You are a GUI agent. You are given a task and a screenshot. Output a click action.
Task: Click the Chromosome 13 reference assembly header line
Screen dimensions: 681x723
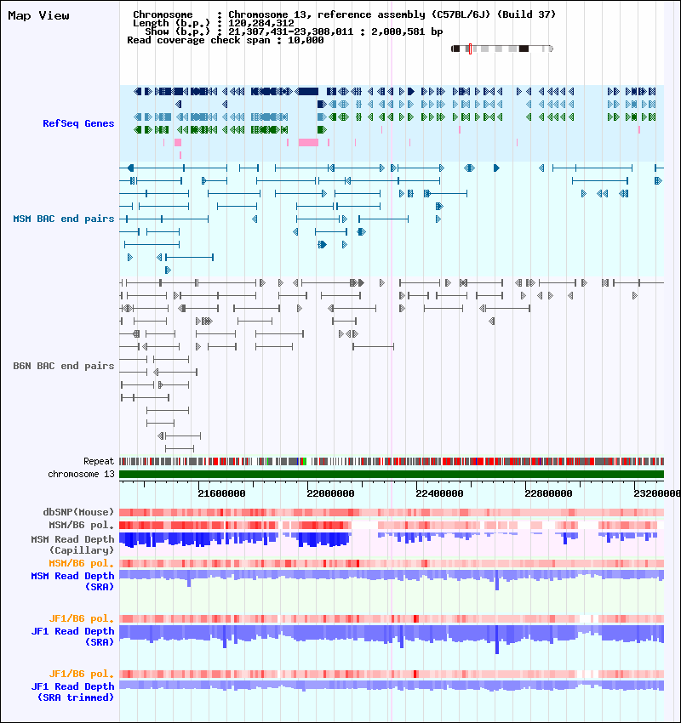344,14
